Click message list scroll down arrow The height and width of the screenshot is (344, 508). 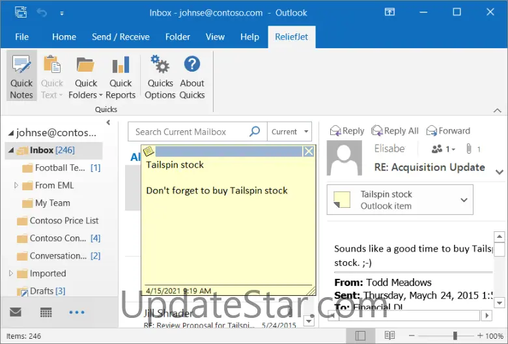click(309, 321)
